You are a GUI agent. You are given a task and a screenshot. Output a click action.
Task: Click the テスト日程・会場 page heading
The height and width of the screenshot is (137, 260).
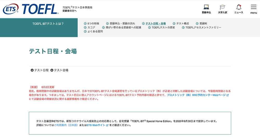tap(53, 51)
